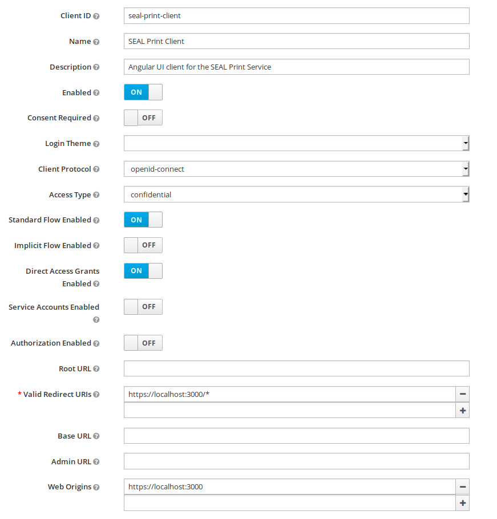Screen dimensions: 497x519
Task: Focus the Description text field
Action: (296, 67)
